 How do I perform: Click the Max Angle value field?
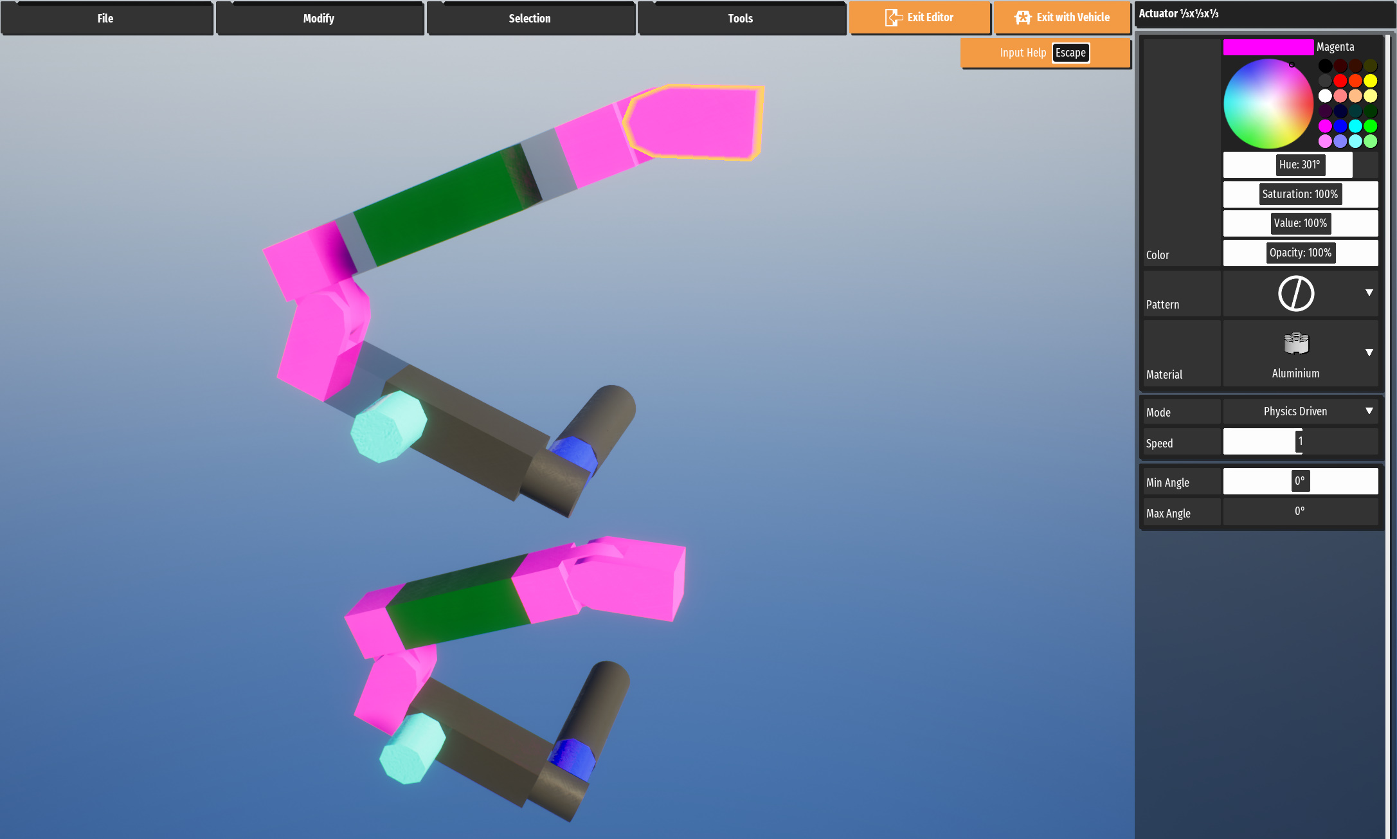[1300, 512]
